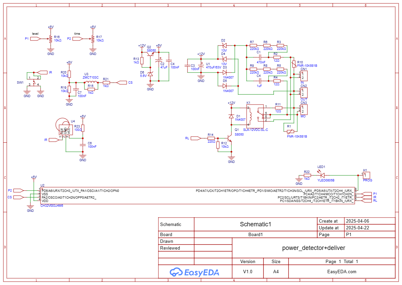Select the 'CH32V003J4M6' part name label
The height and width of the screenshot is (285, 402).
point(52,206)
